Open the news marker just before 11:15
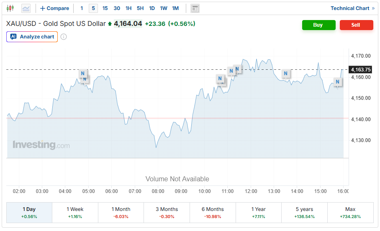The height and width of the screenshot is (231, 380). 231,71
